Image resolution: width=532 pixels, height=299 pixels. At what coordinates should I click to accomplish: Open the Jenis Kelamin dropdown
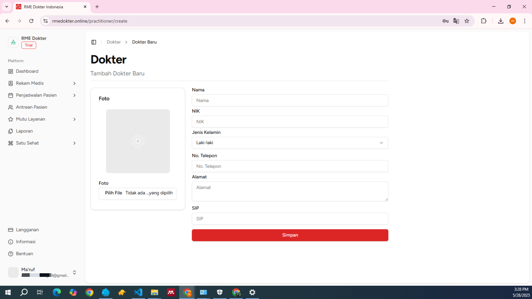point(290,143)
